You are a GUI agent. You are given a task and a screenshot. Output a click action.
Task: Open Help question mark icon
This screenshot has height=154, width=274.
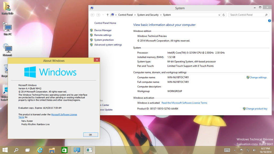point(269,21)
